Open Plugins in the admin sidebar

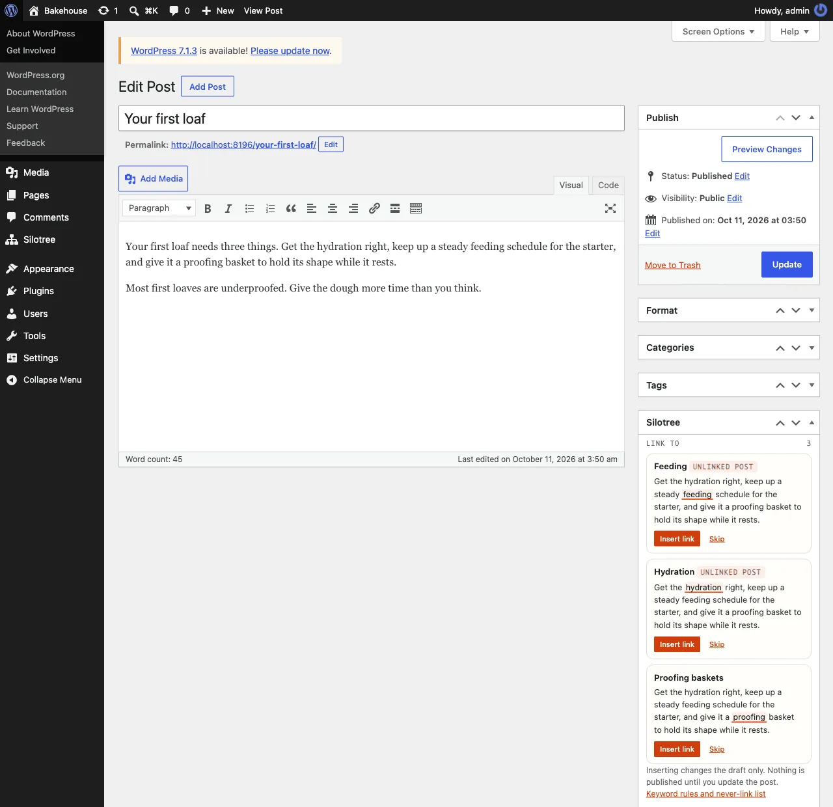click(52, 291)
